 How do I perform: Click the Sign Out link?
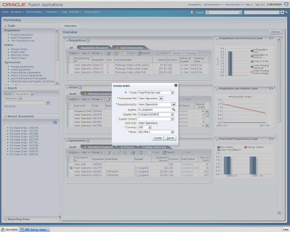tap(260, 5)
